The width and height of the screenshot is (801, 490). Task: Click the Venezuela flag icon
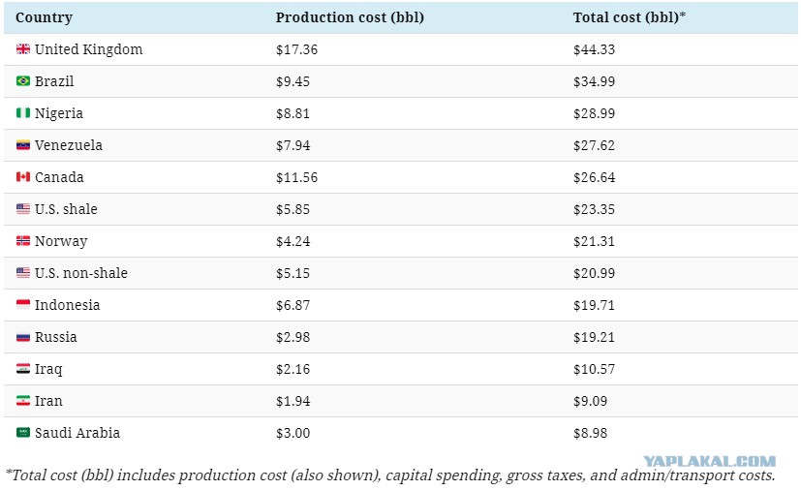[23, 145]
